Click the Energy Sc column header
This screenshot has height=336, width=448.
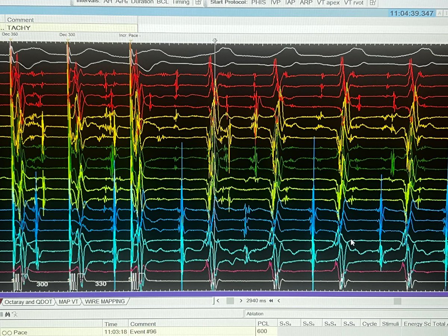pos(417,324)
